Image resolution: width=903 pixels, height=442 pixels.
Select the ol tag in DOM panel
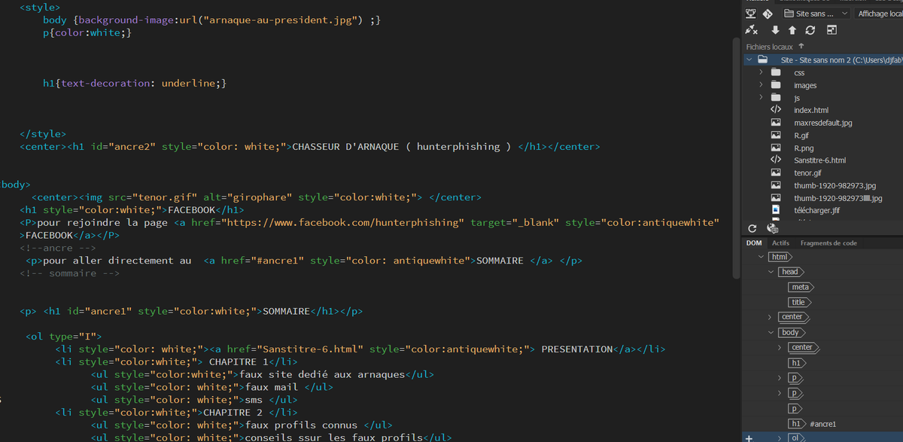point(795,437)
